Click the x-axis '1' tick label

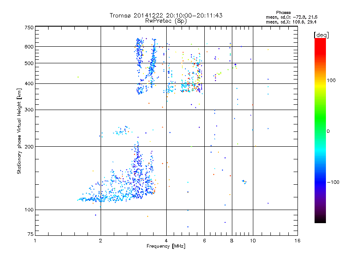[35, 241]
